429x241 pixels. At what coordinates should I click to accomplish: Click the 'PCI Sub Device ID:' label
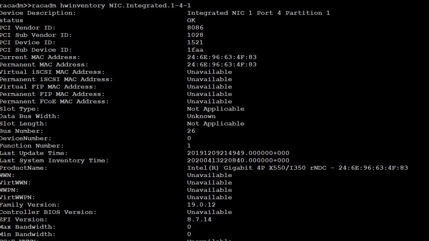click(x=36, y=50)
